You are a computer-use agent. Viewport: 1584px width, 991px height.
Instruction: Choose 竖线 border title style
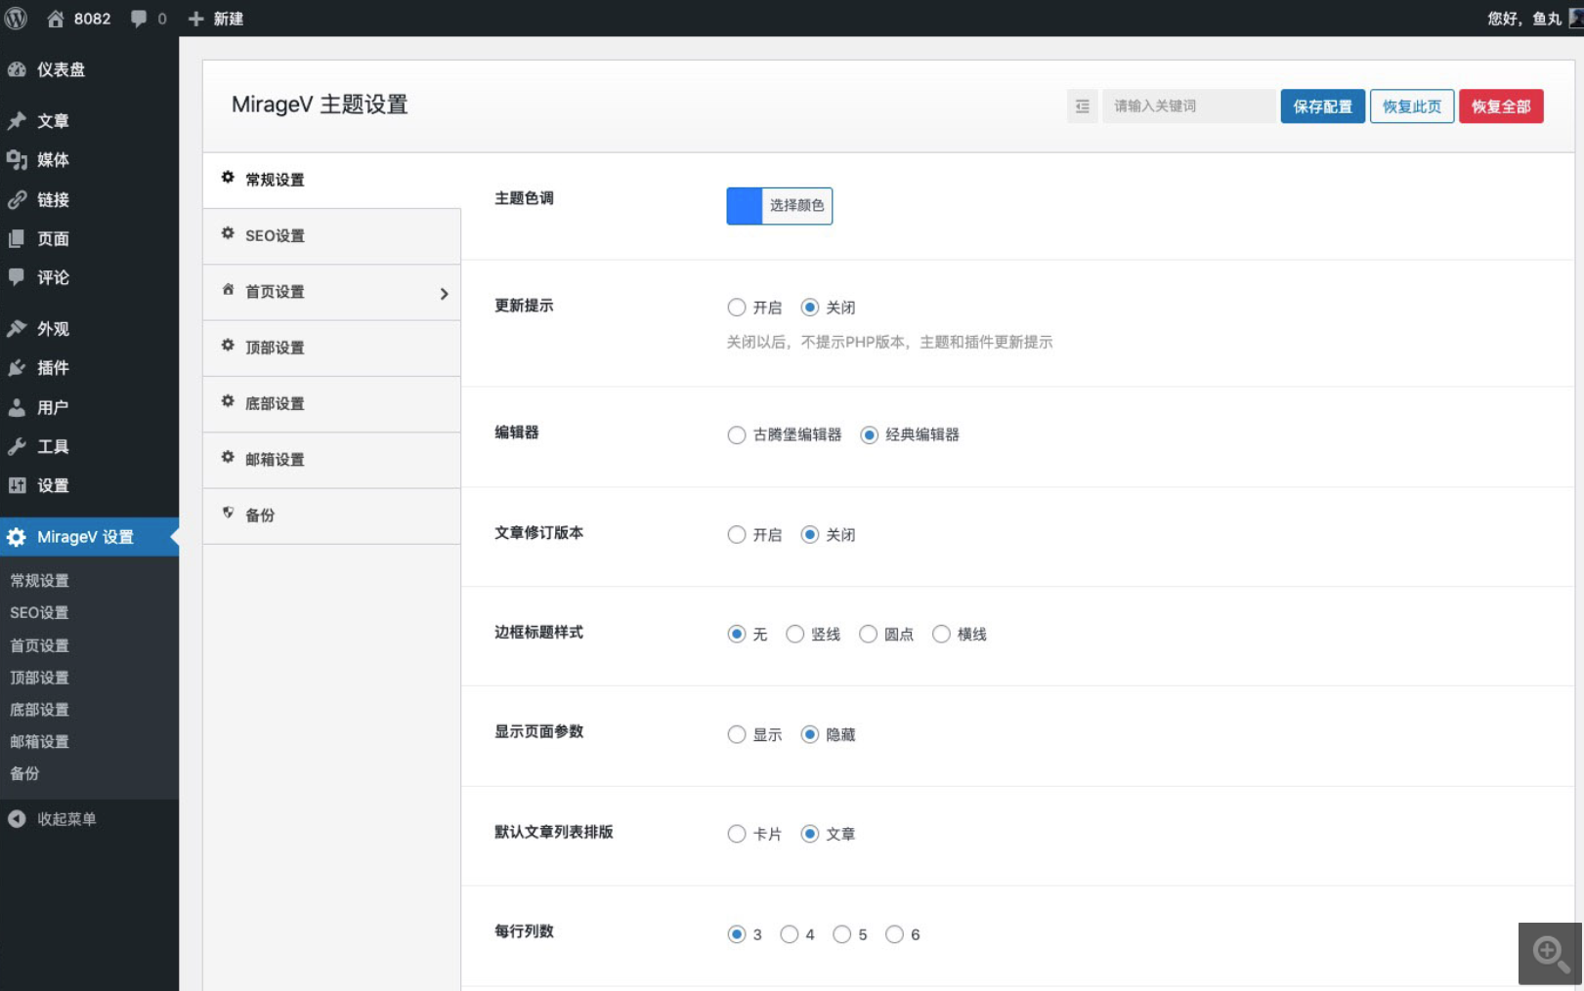coord(794,635)
